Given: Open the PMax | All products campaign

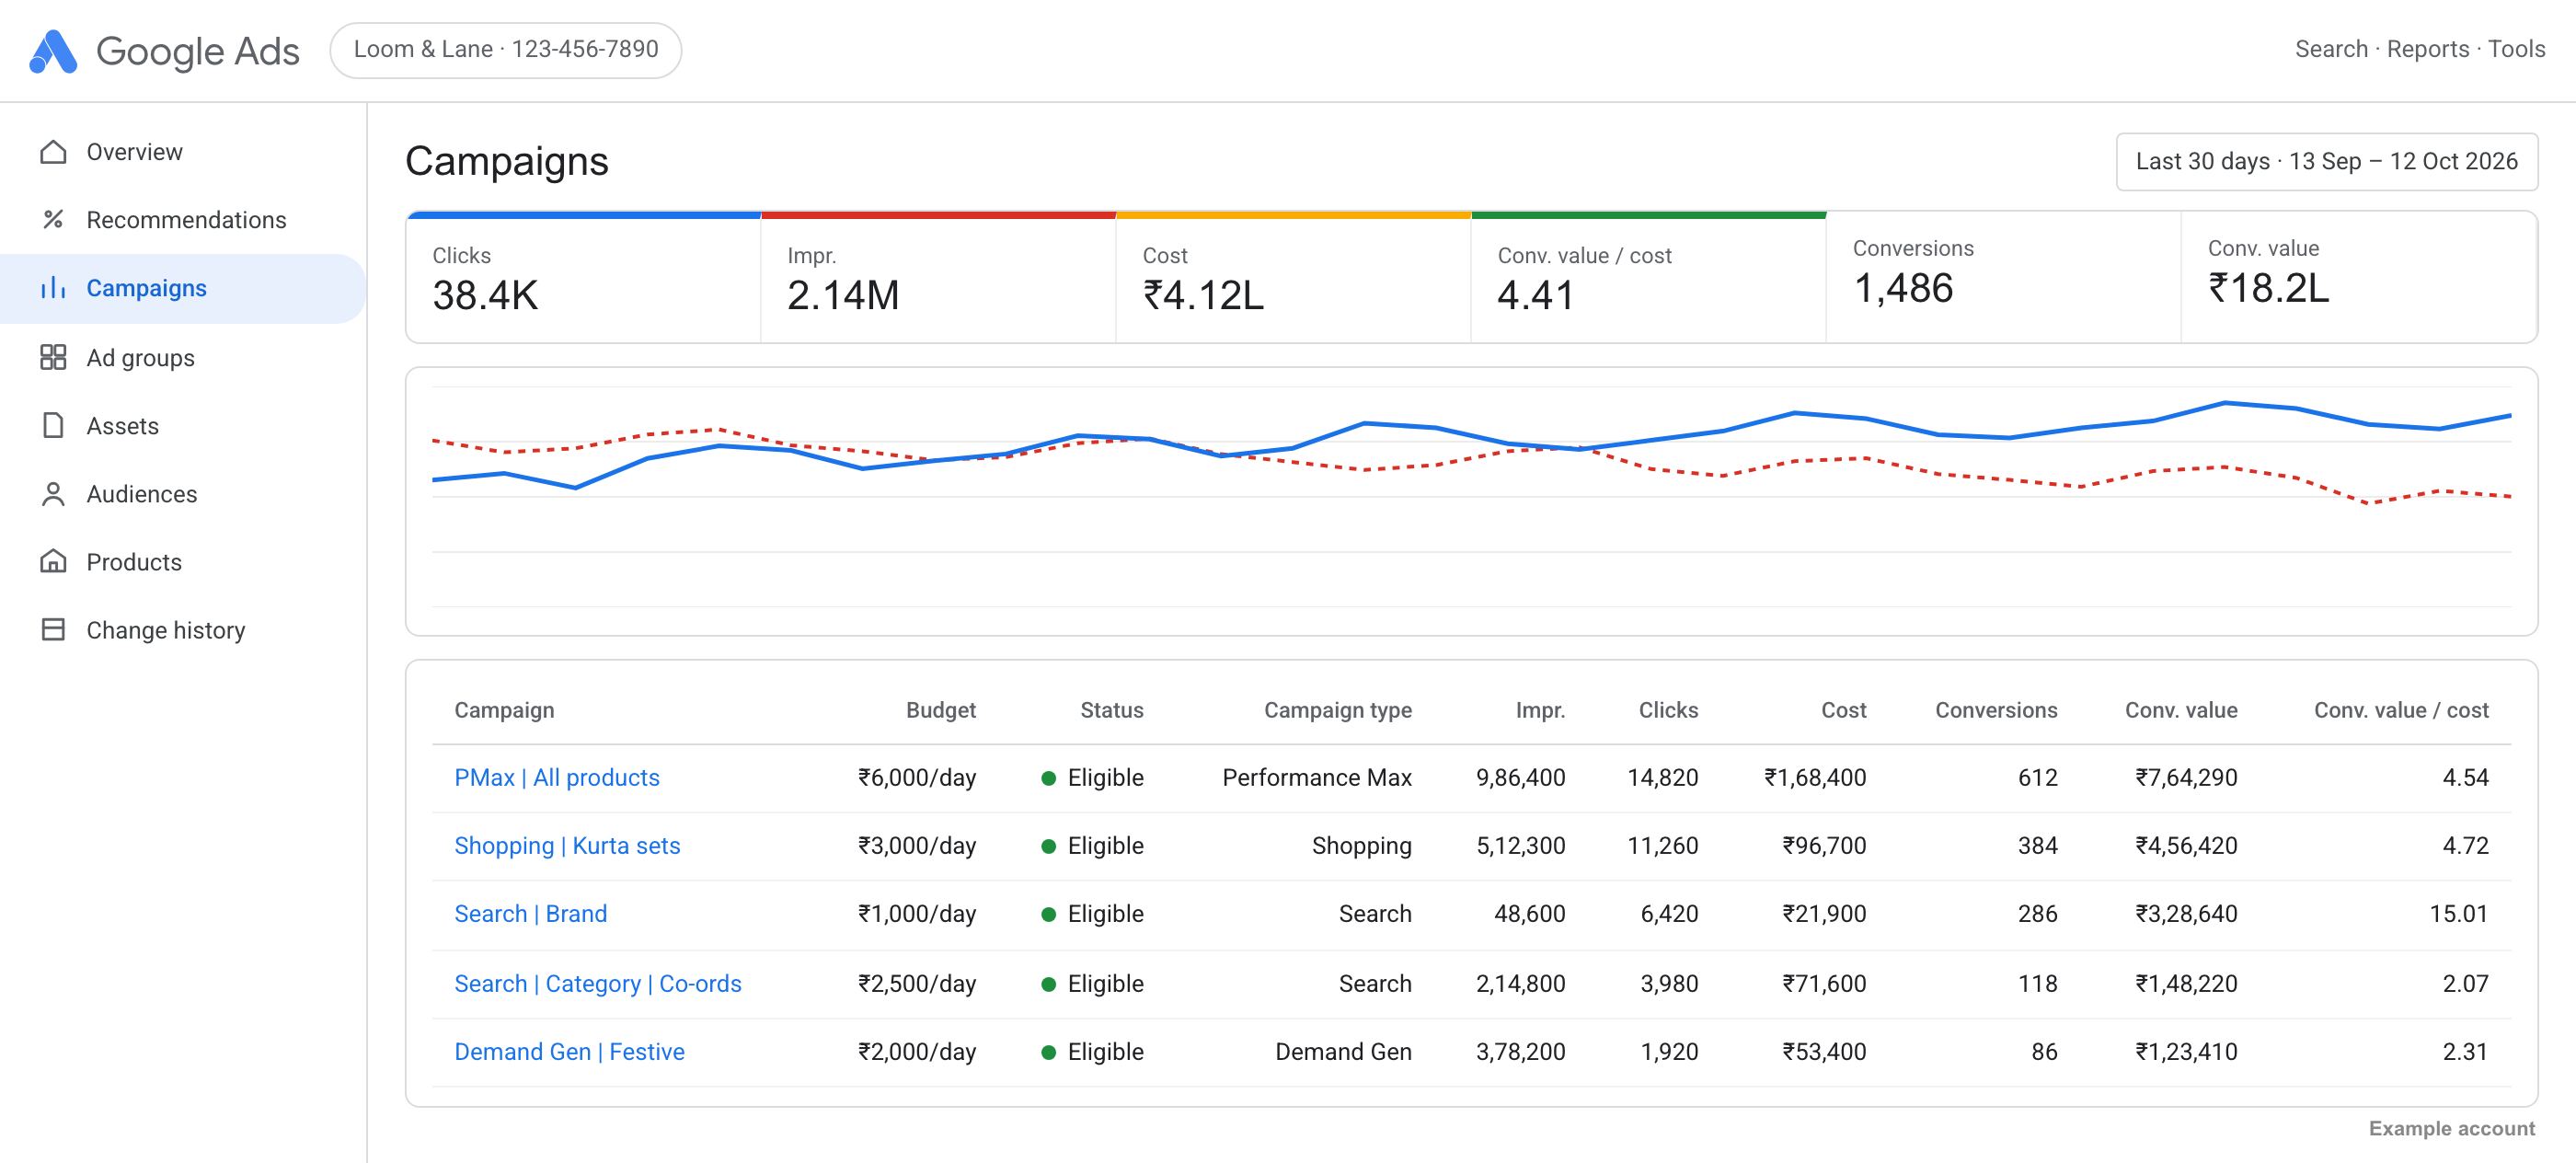Looking at the screenshot, I should point(557,778).
